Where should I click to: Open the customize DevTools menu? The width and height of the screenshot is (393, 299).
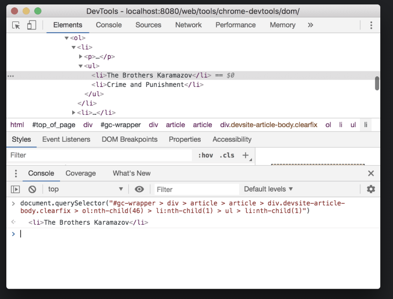(x=371, y=25)
